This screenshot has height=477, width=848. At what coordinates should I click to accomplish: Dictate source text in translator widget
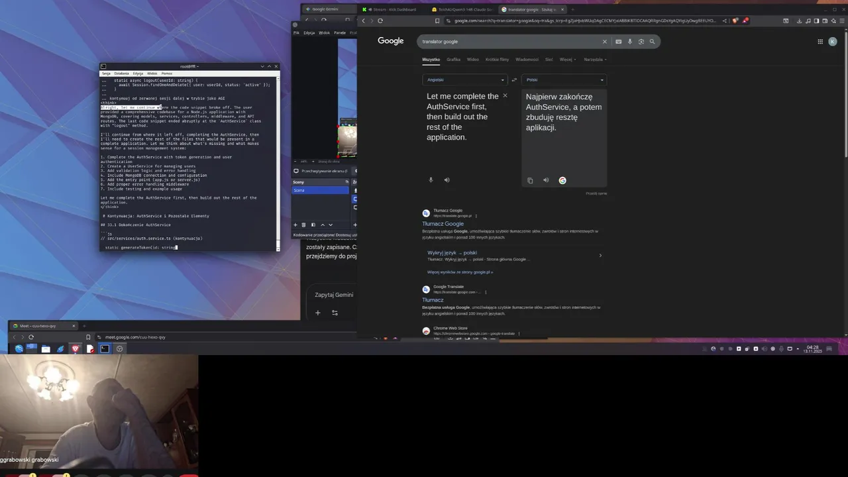pyautogui.click(x=431, y=180)
